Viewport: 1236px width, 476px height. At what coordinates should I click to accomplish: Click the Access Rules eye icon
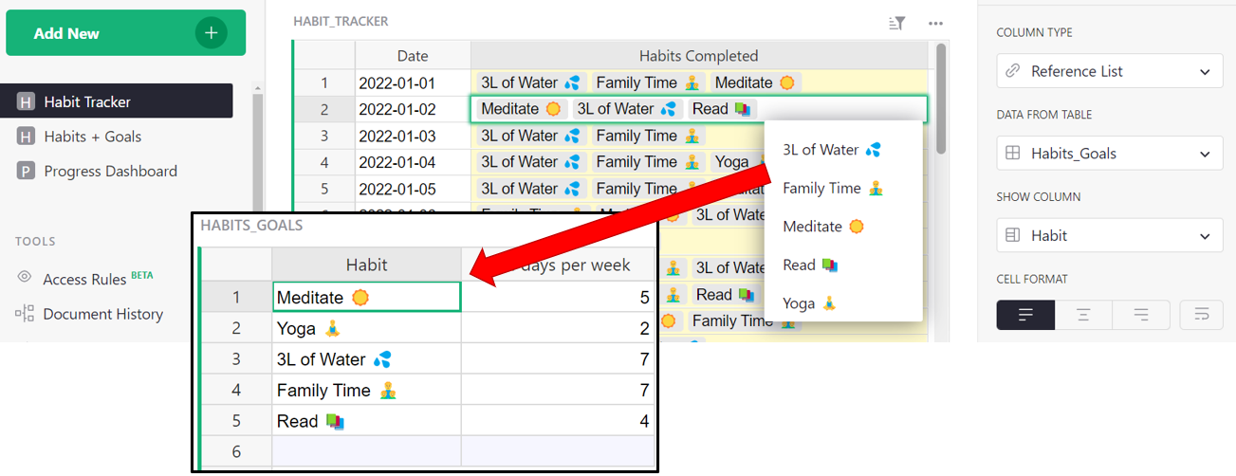point(25,278)
